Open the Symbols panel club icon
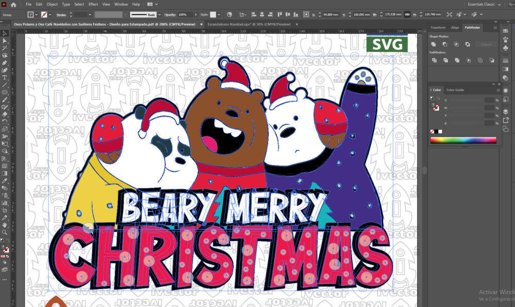515x307 pixels. click(x=506, y=48)
